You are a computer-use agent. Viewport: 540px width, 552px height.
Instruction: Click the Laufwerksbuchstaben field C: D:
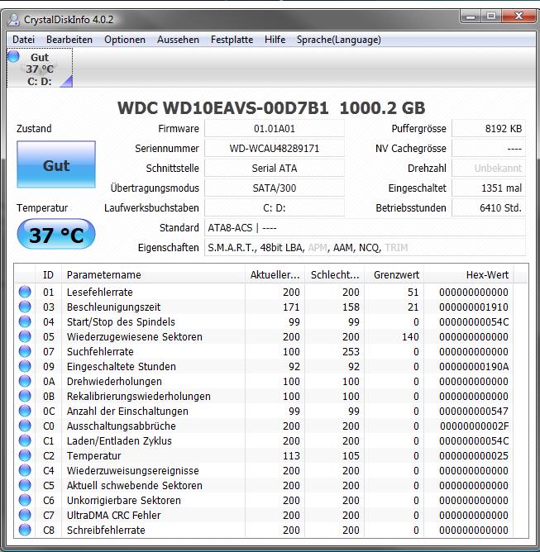click(274, 207)
